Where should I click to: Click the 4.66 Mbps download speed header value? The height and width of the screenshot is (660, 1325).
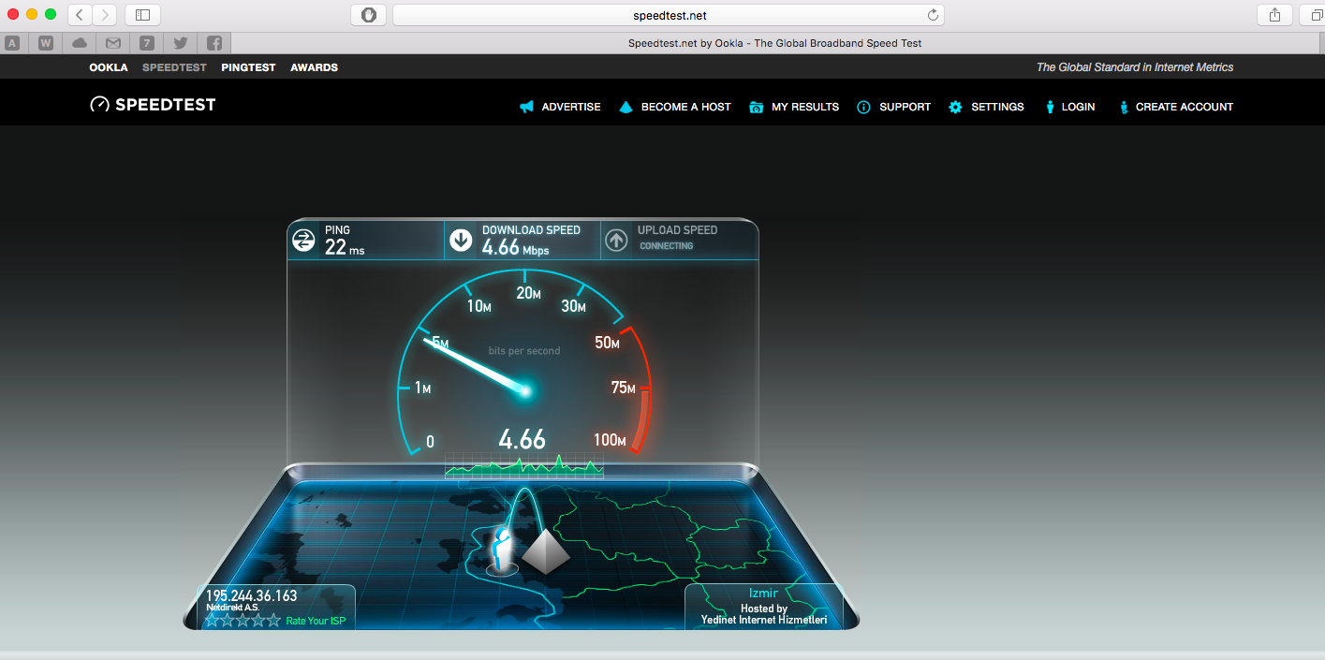click(x=515, y=248)
